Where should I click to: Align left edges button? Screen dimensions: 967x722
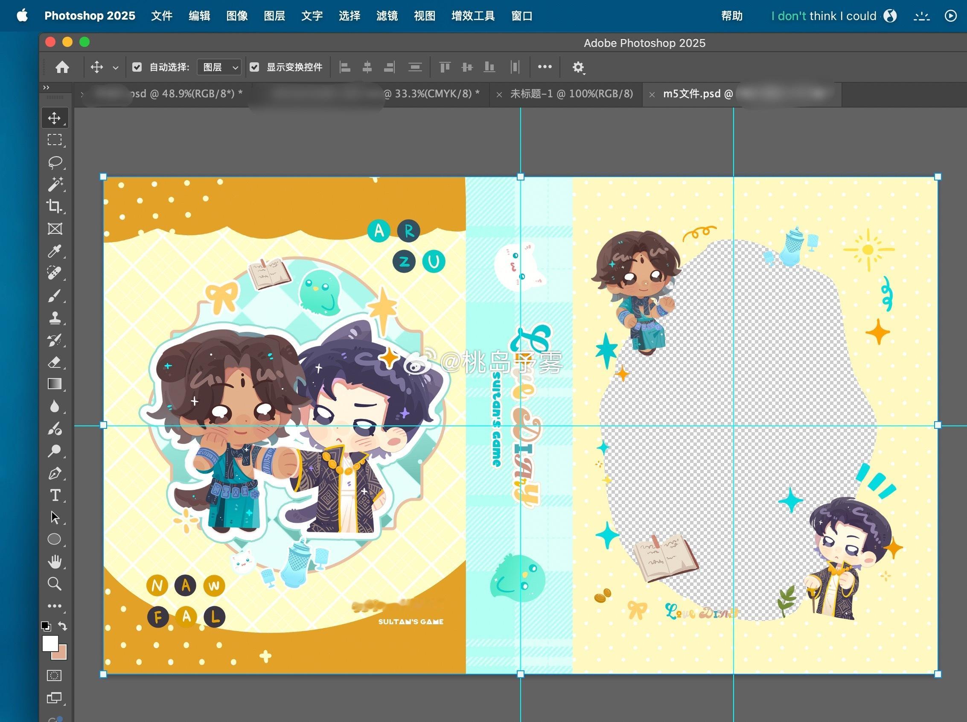[x=345, y=67]
